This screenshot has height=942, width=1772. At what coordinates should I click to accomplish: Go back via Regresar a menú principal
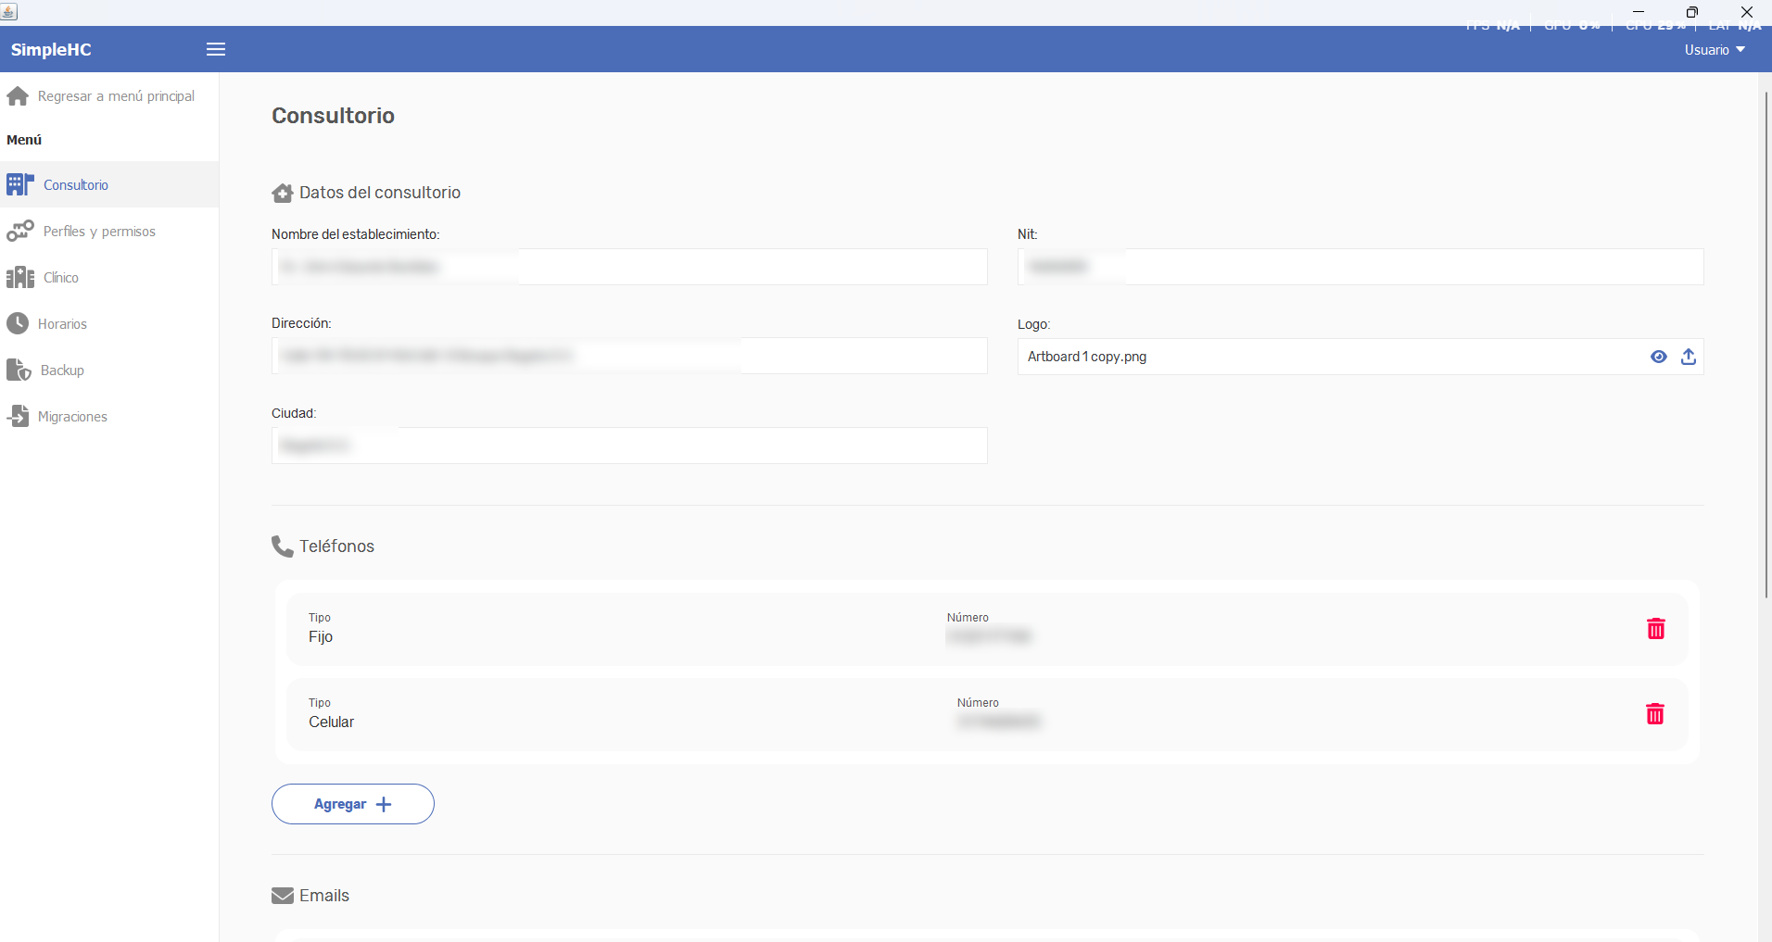point(116,96)
